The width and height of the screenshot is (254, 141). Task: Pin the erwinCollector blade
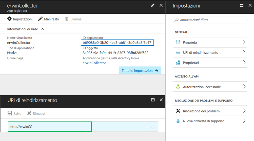152,5
